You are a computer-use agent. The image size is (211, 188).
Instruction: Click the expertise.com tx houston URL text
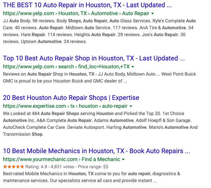pos(65,106)
